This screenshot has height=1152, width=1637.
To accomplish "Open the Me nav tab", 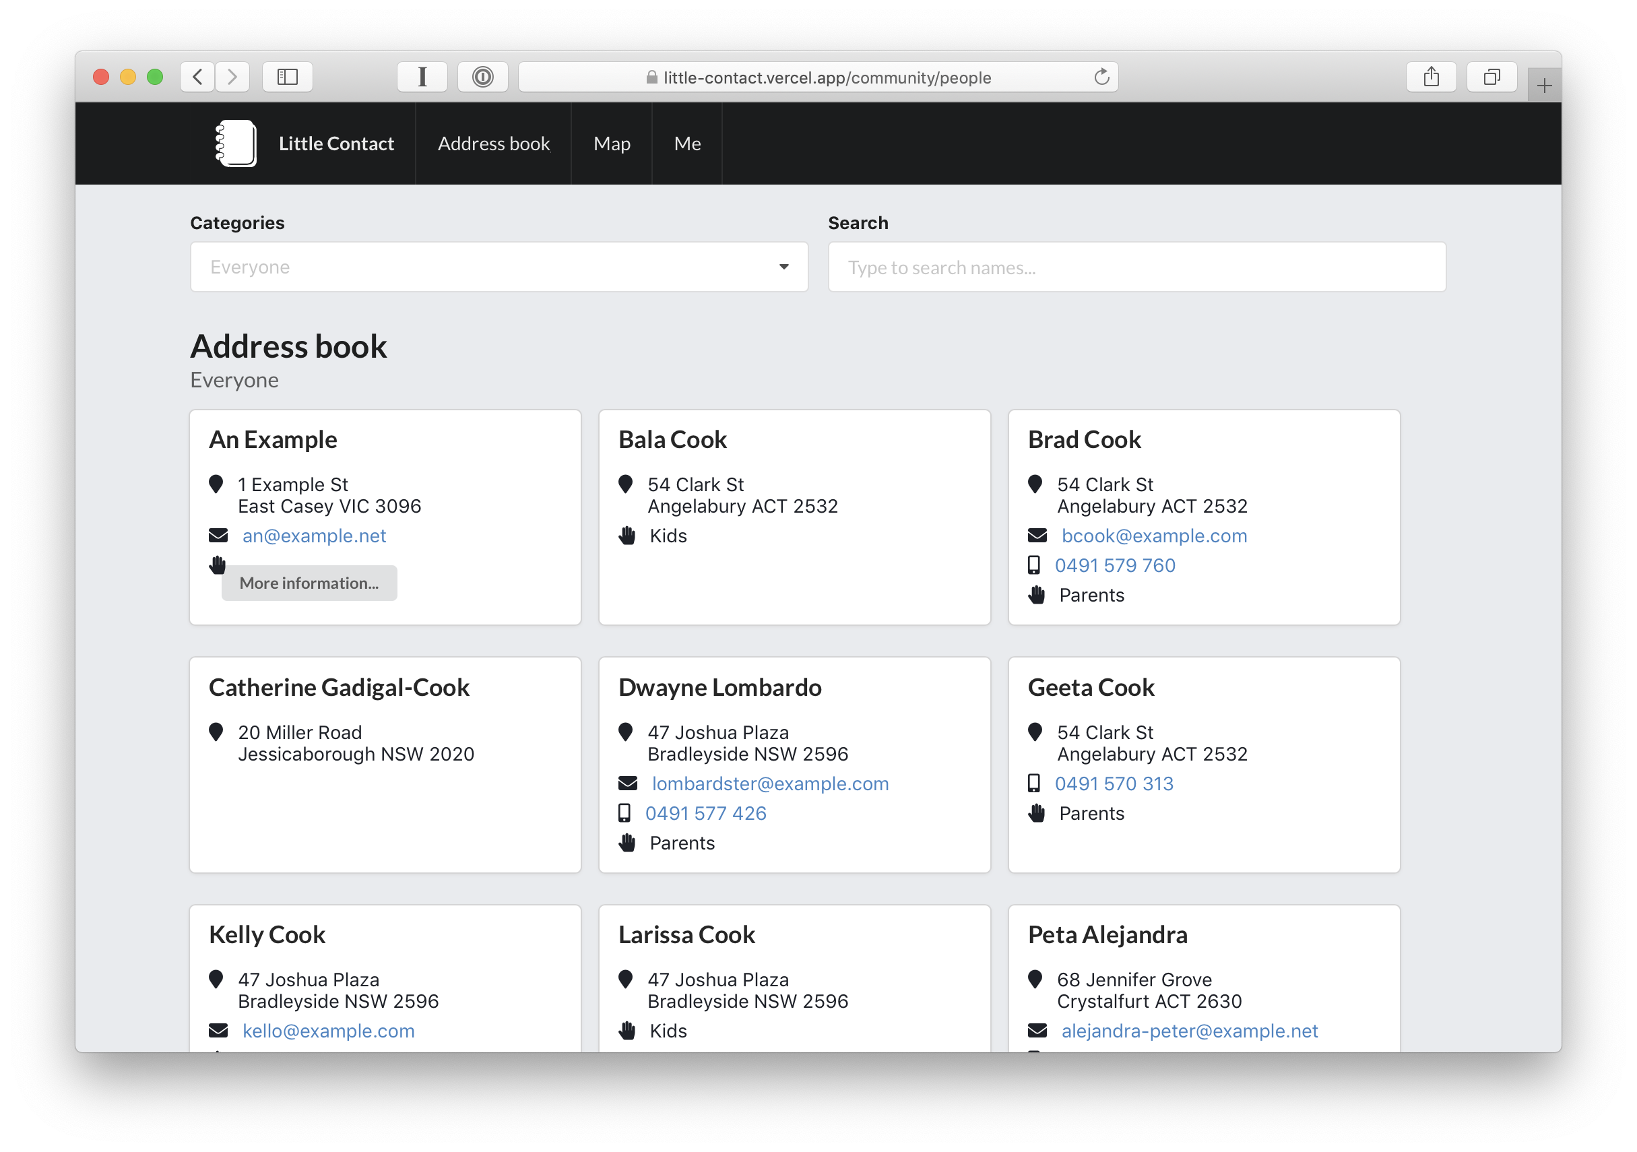I will 687,143.
